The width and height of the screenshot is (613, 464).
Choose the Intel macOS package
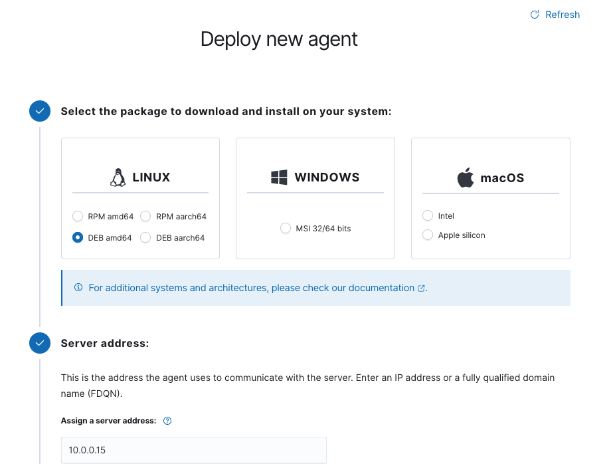[x=428, y=215]
